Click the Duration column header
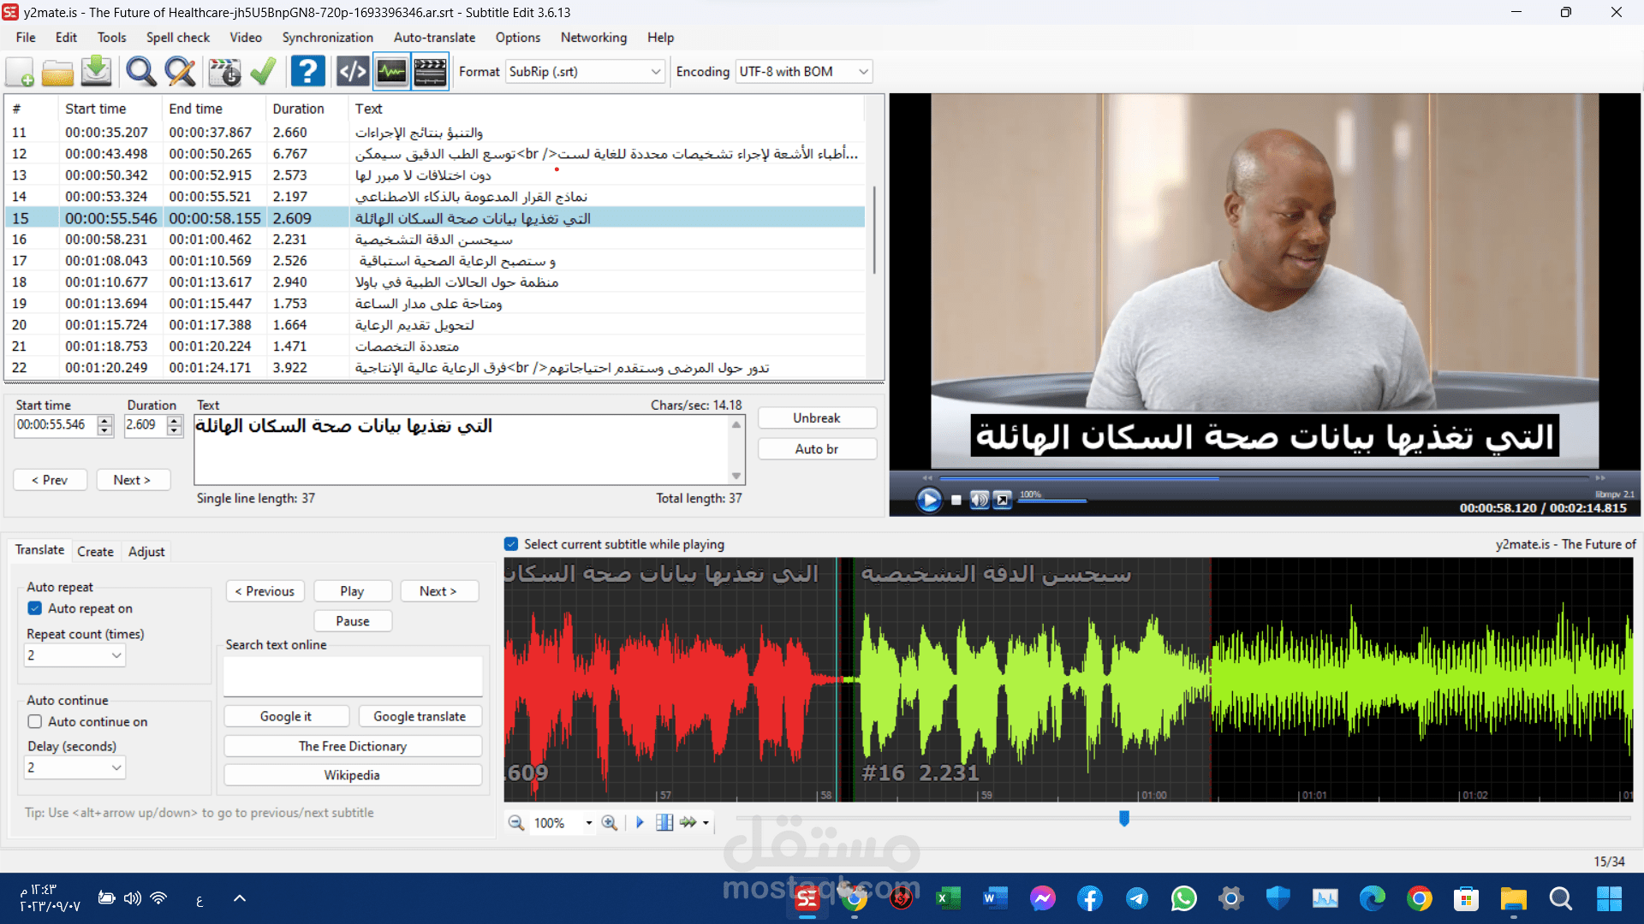This screenshot has width=1644, height=924. pos(307,109)
